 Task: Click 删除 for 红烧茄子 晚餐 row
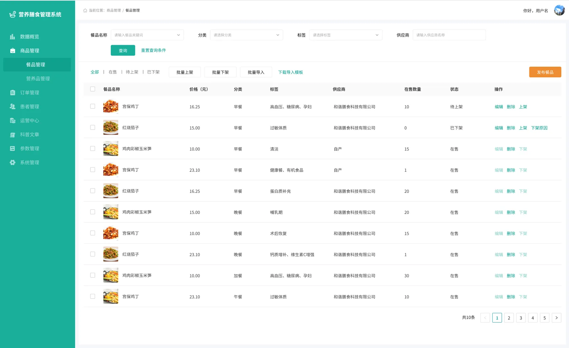click(511, 255)
